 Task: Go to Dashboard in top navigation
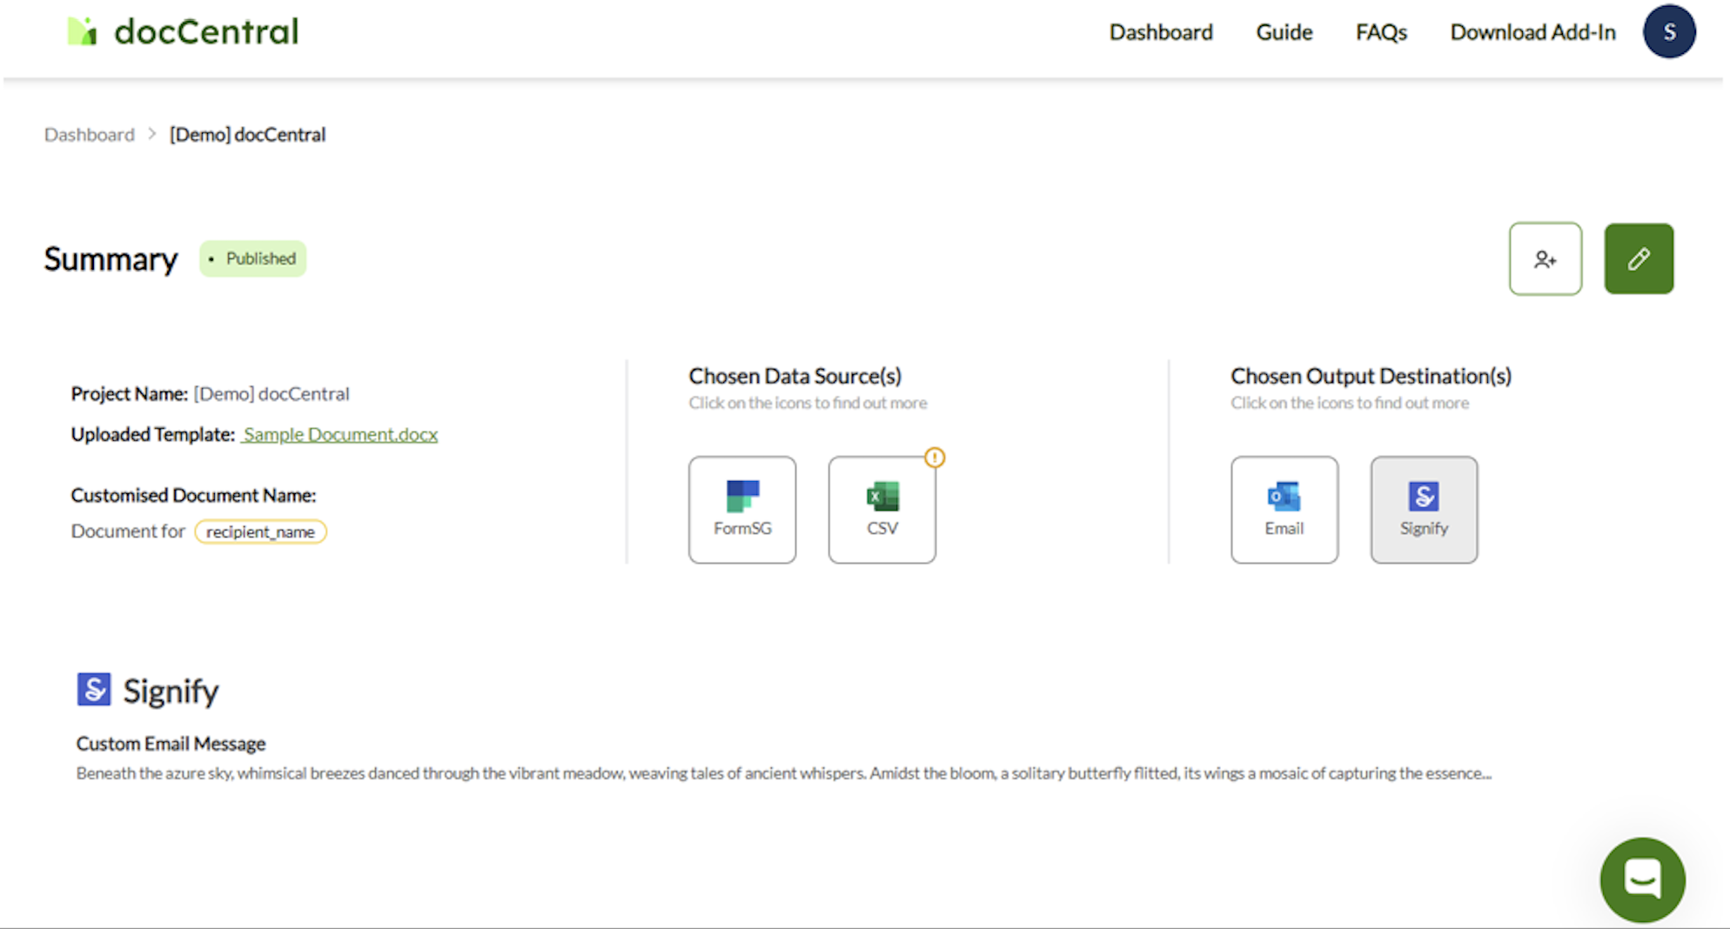1160,32
